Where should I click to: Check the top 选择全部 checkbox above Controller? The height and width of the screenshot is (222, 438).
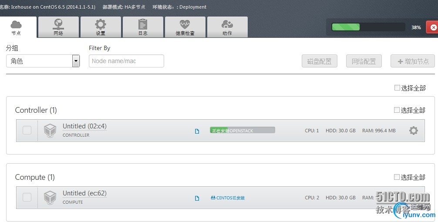coord(397,88)
